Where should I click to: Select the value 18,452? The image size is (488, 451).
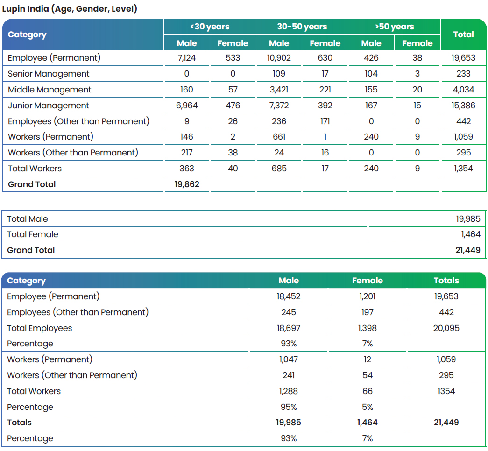coord(289,296)
